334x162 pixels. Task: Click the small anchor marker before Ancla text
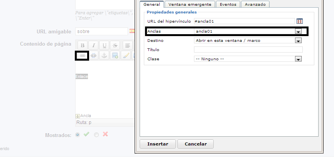point(78,116)
